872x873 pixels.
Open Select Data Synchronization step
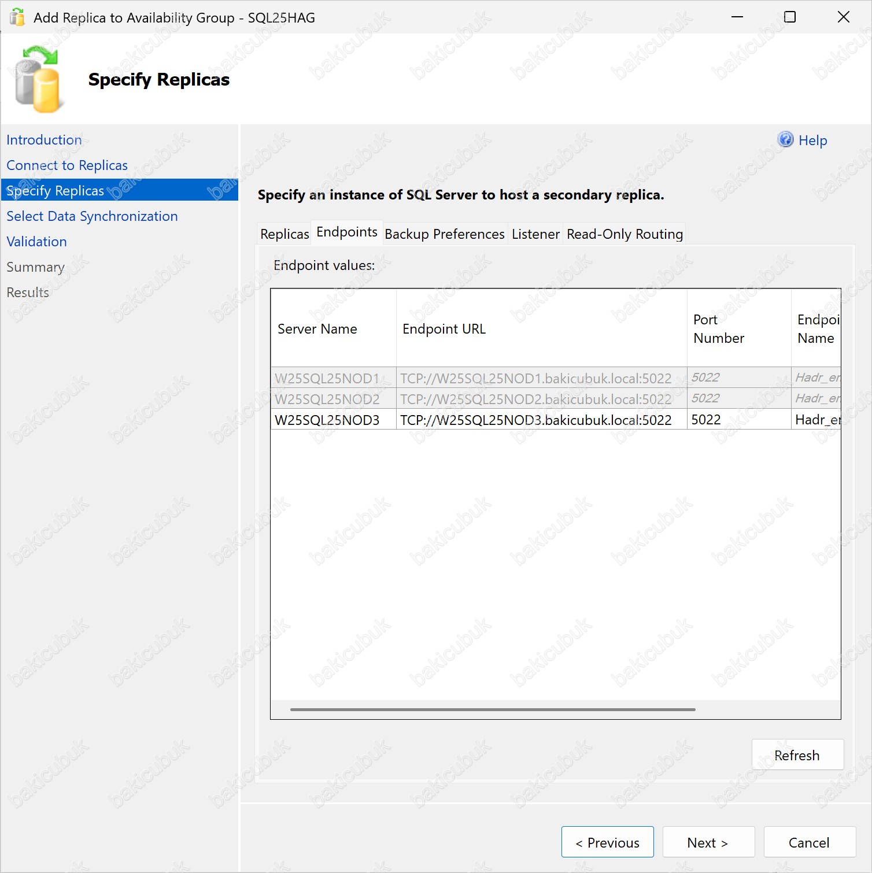tap(92, 216)
